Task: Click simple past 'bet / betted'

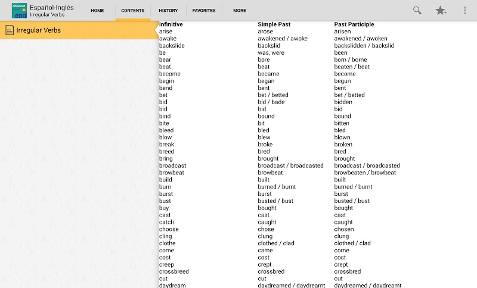Action: (x=273, y=95)
